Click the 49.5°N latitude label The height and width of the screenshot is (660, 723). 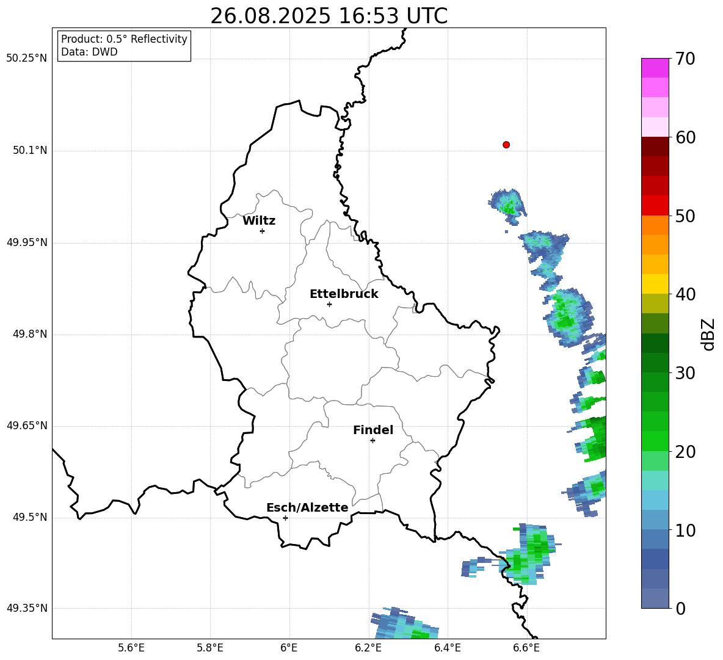coord(30,517)
